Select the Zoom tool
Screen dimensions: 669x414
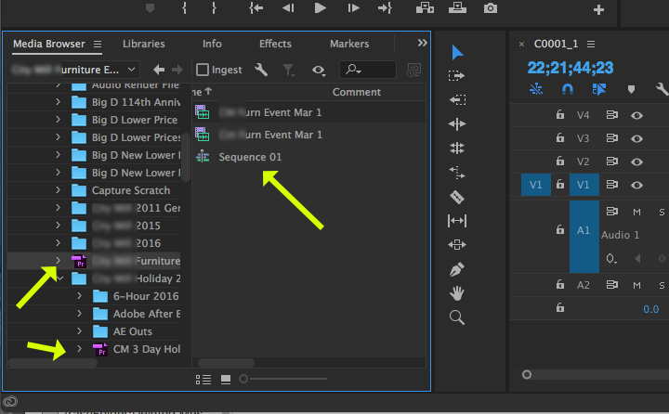click(457, 317)
